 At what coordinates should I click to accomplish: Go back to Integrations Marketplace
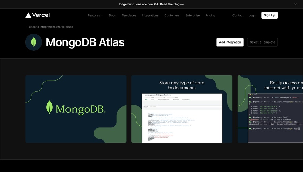pyautogui.click(x=49, y=27)
